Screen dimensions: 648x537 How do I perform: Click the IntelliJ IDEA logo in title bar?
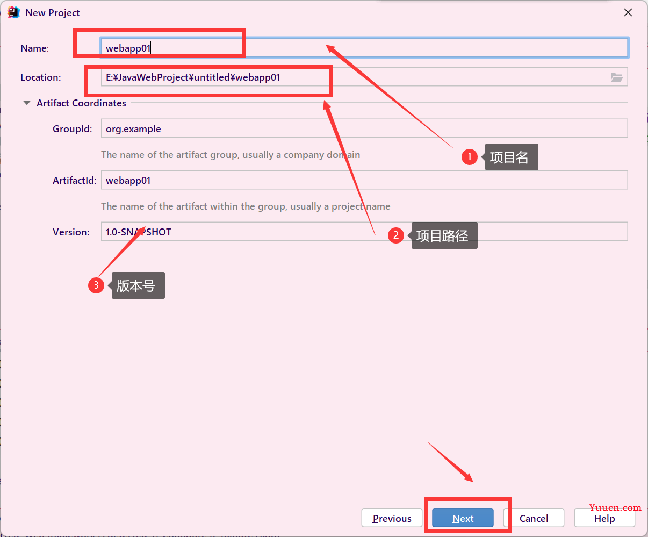13,12
